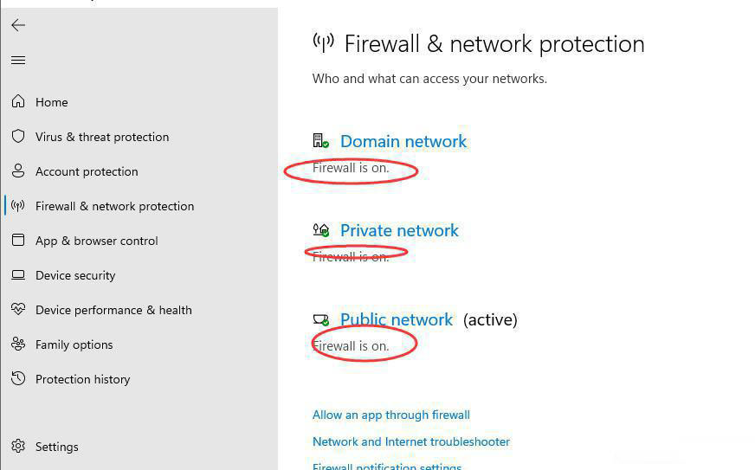Click the Device security laptop icon
This screenshot has width=755, height=470.
(18, 275)
